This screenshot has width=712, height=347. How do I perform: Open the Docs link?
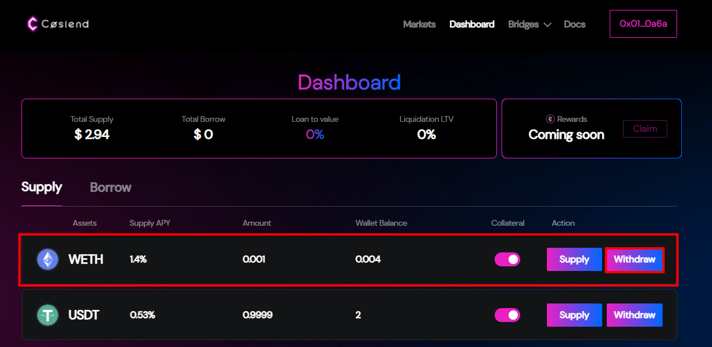click(574, 24)
